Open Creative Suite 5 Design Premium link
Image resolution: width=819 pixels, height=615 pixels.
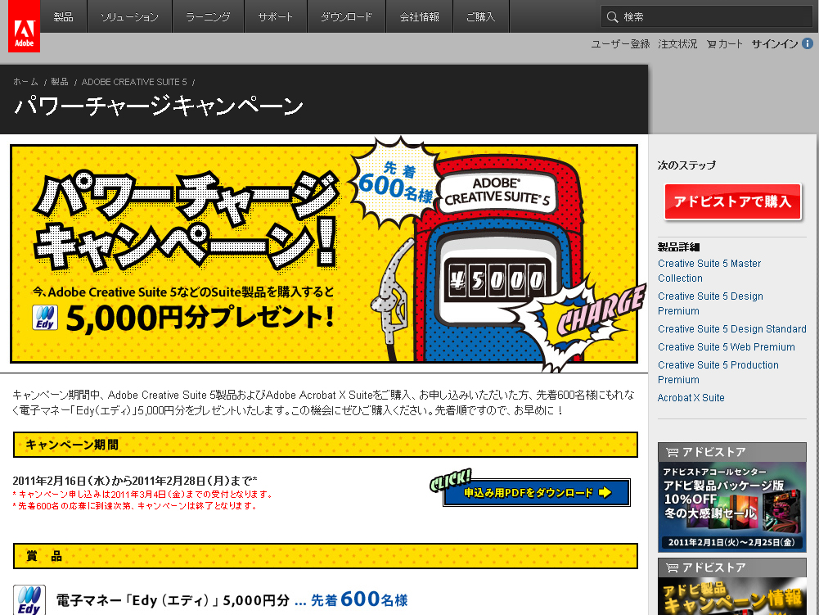tap(710, 303)
